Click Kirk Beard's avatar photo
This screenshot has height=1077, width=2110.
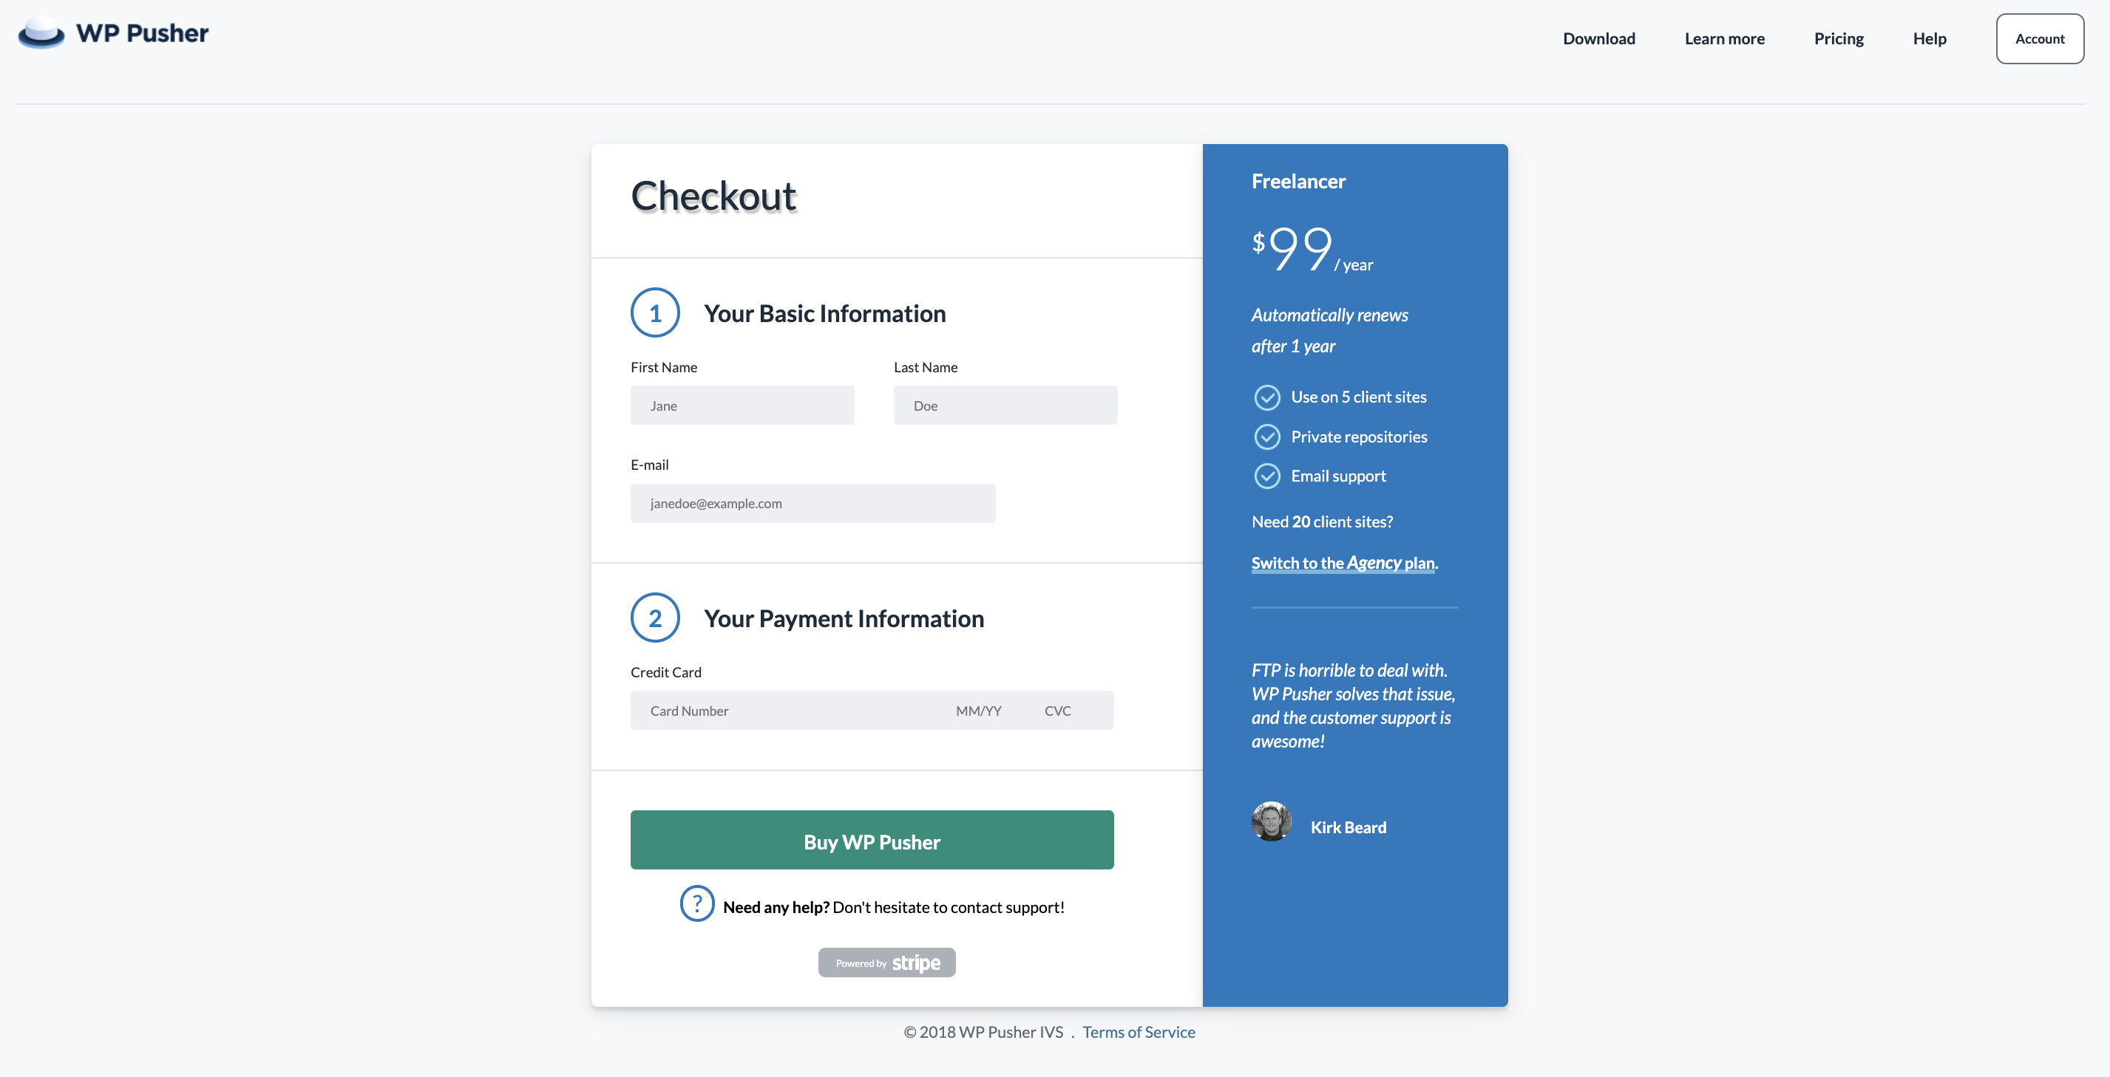1271,821
